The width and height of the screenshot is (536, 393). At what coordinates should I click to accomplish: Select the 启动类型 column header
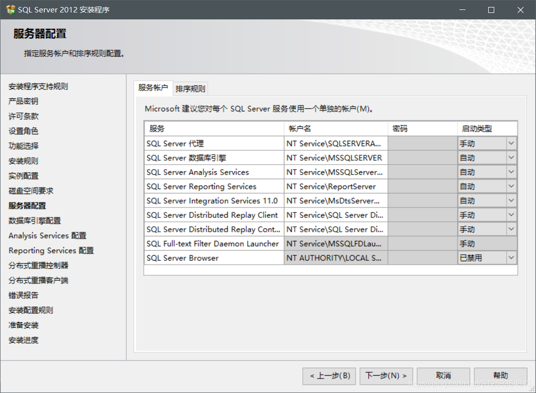[x=487, y=129]
